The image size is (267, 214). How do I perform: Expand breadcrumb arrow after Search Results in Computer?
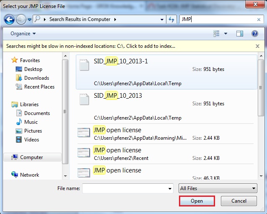coord(115,19)
